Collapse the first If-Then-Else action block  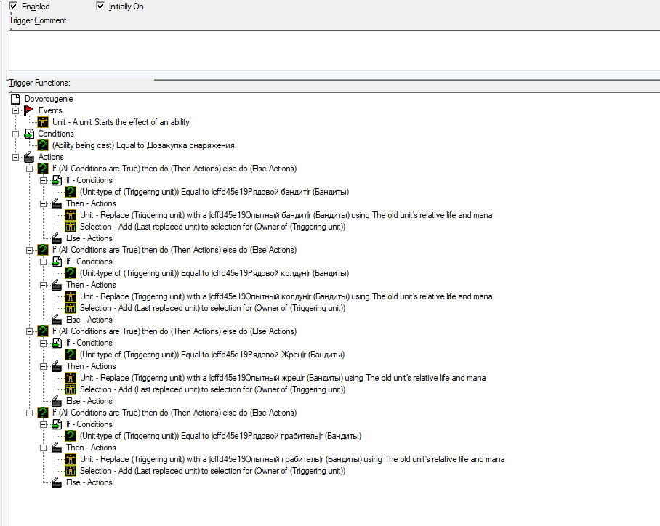click(30, 169)
